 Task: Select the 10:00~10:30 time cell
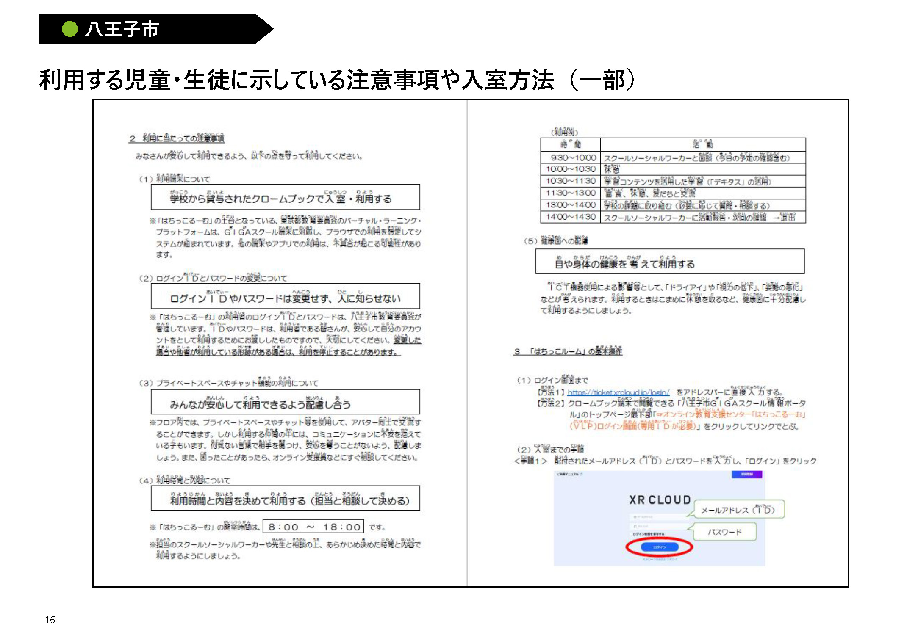pyautogui.click(x=570, y=169)
